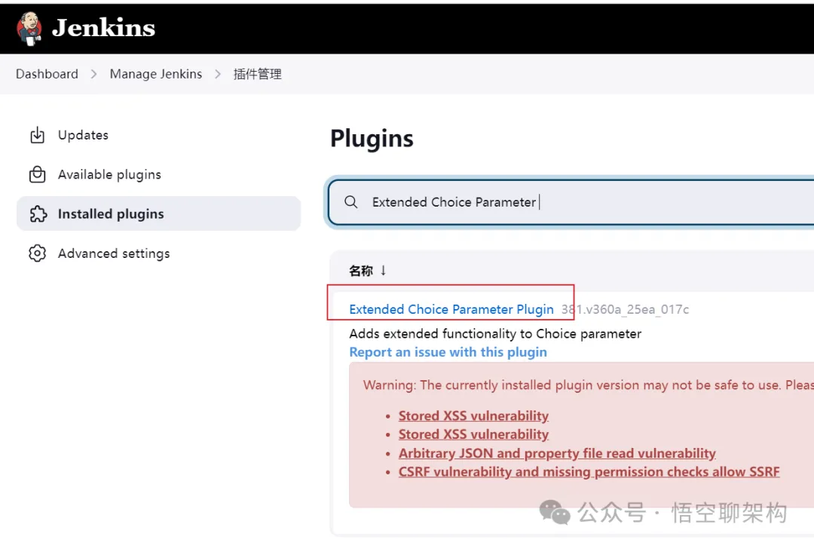This screenshot has width=814, height=546.
Task: Click the Jenkins title text in header
Action: point(103,29)
